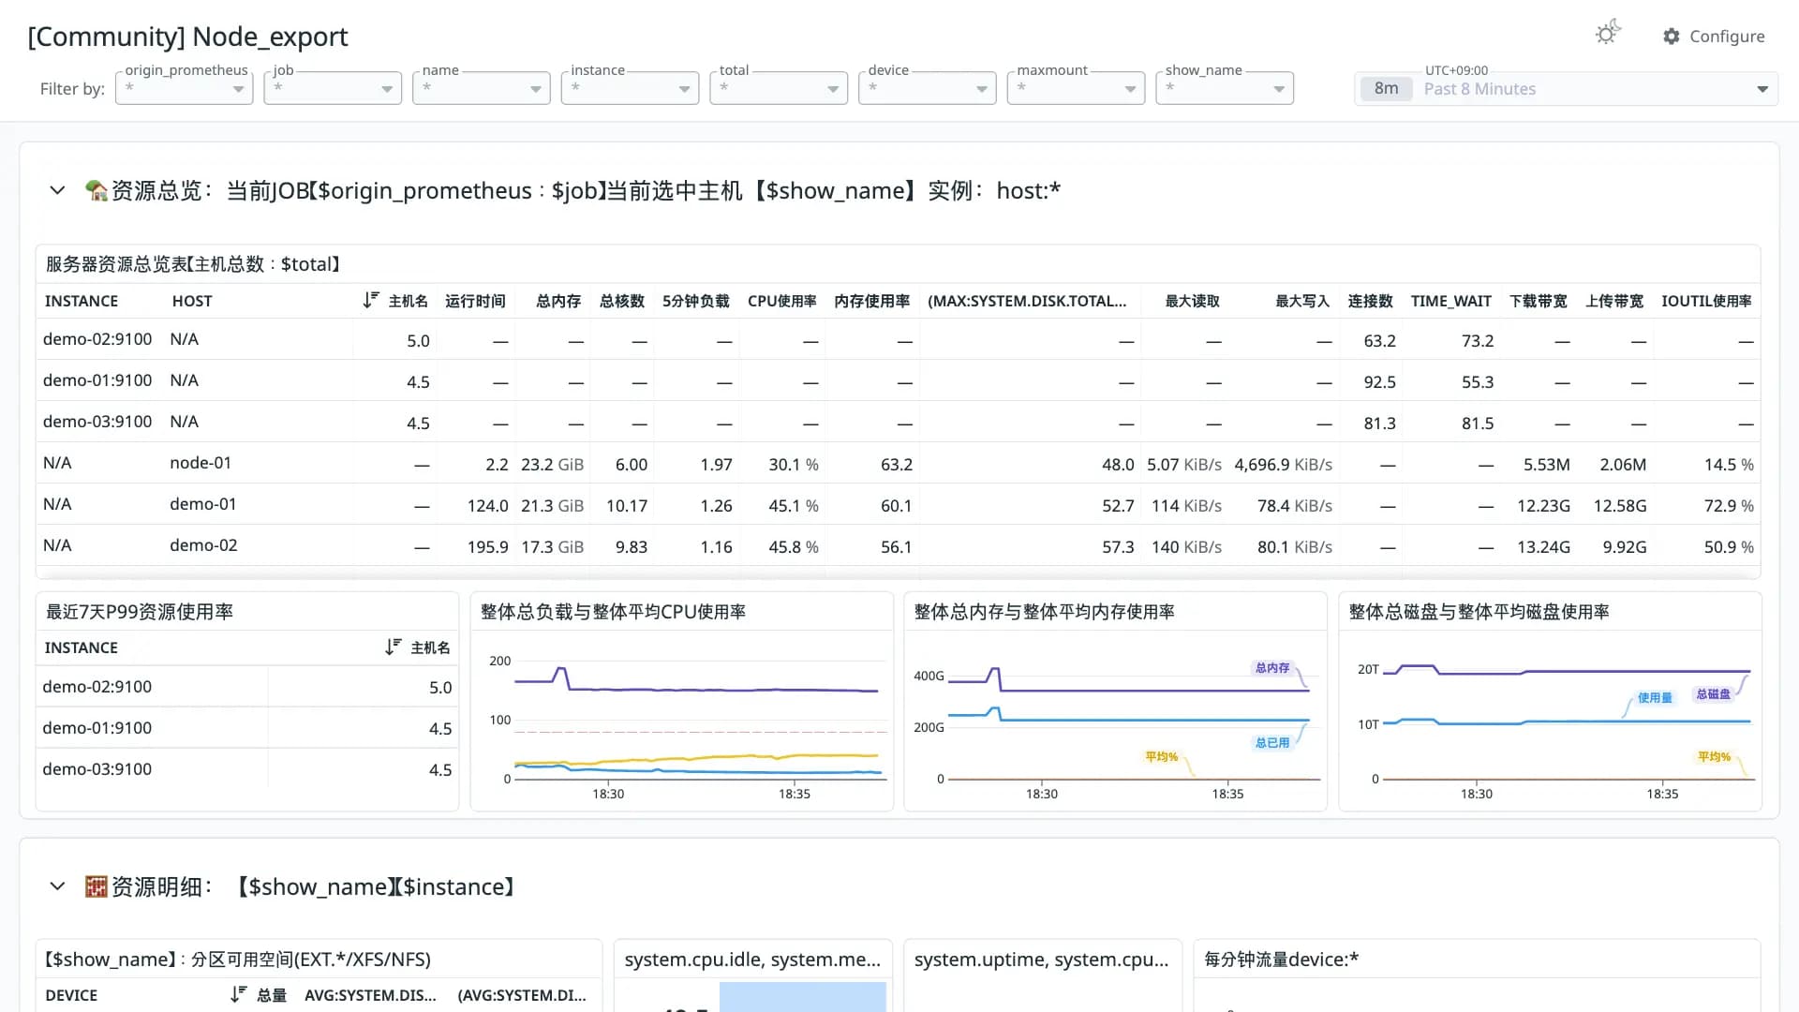Click the 内存使用率 column header
This screenshot has height=1012, width=1799.
[x=872, y=301]
